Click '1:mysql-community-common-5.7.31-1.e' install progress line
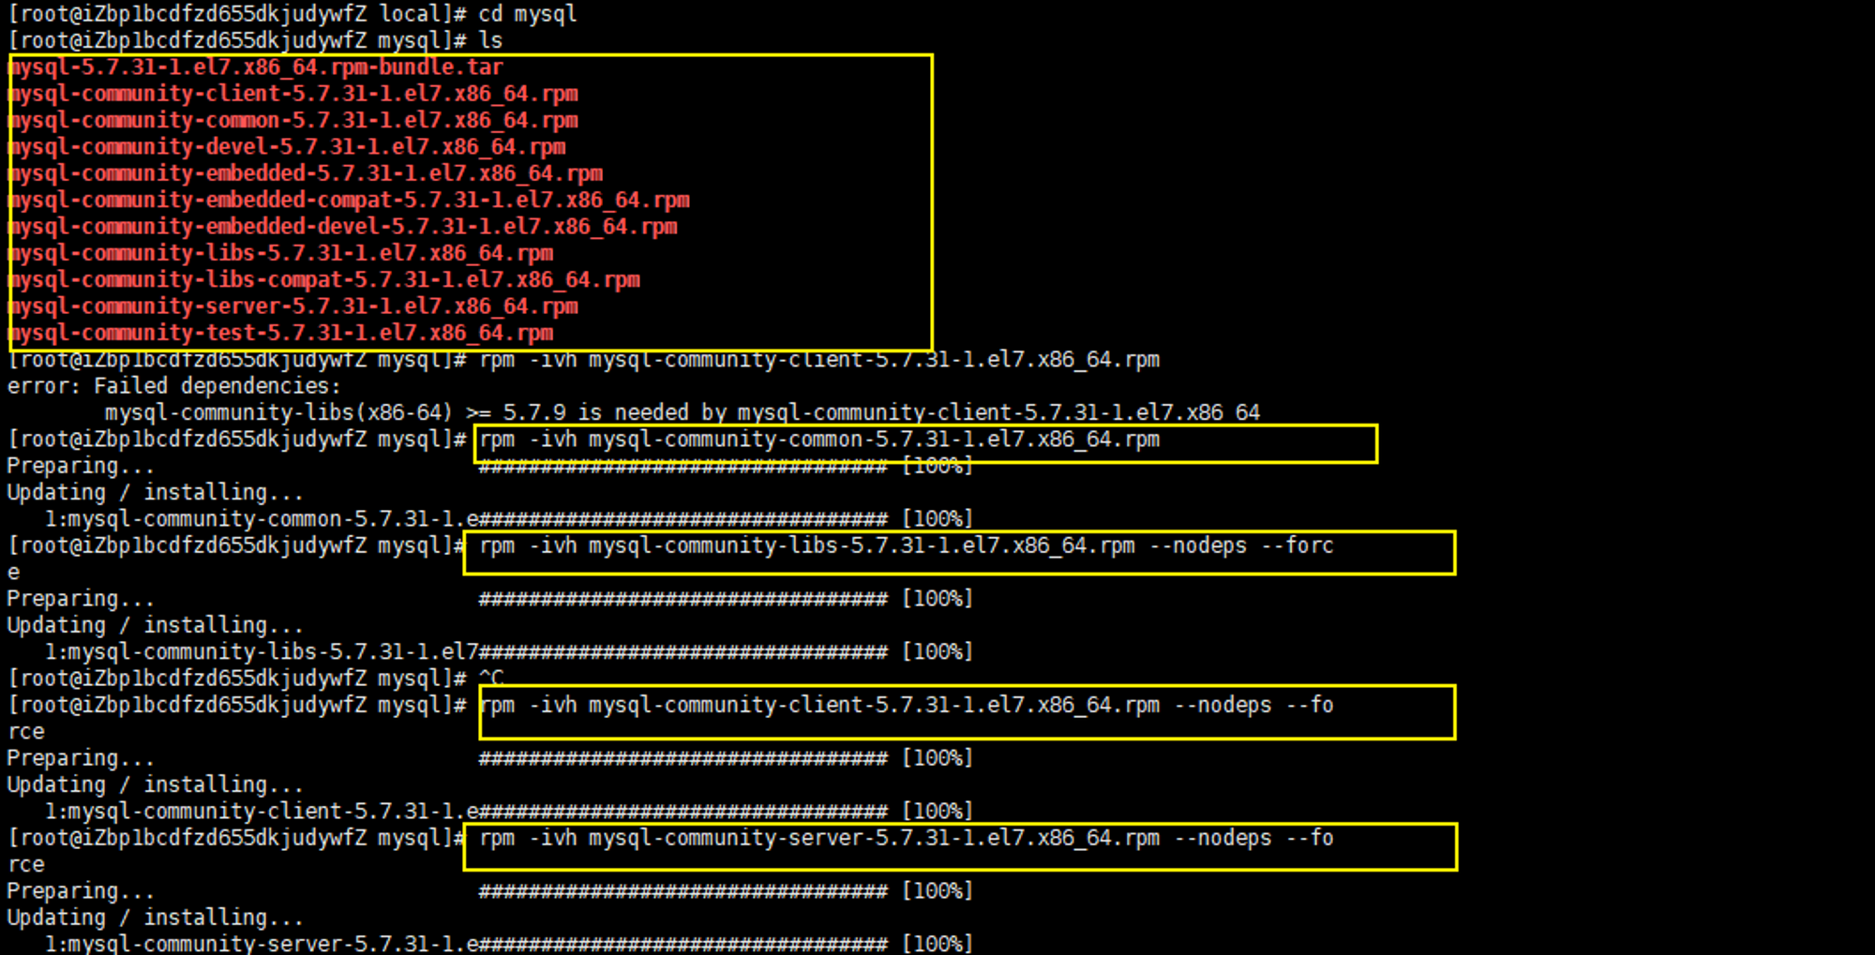Screen dimensions: 1875x955 [x=509, y=519]
